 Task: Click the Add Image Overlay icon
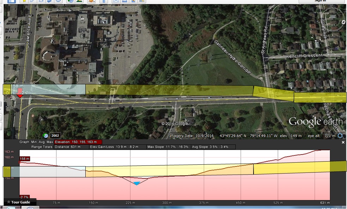[x=49, y=1]
